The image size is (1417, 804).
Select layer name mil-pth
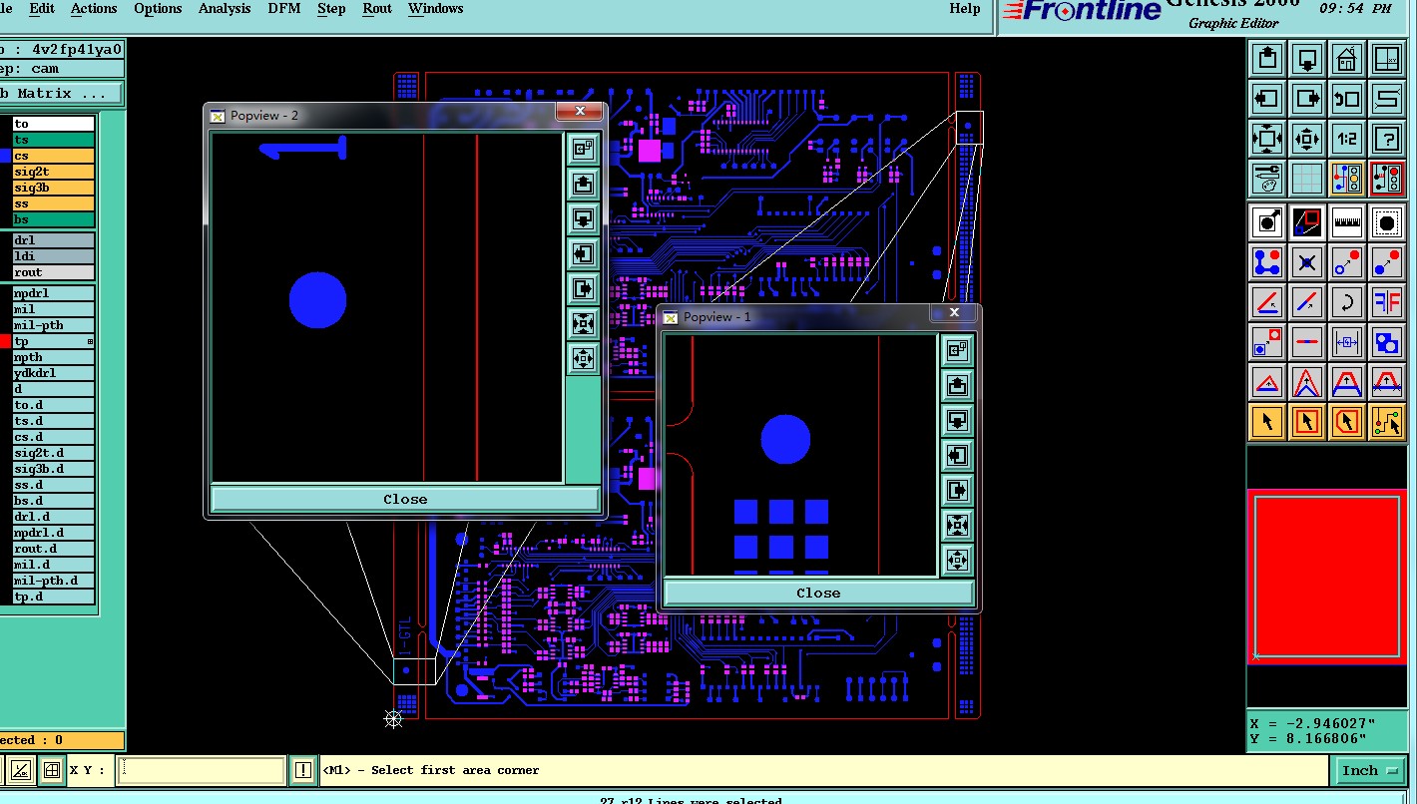click(x=54, y=325)
